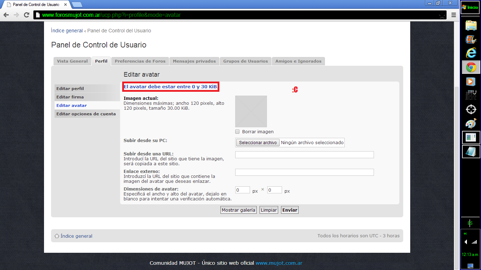Launch Windows Media Player from taskbar
Screen dimensions: 481x270
tap(471, 81)
